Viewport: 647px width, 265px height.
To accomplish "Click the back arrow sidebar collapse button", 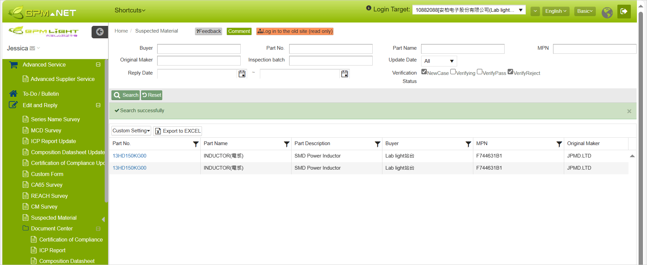I will click(x=100, y=32).
